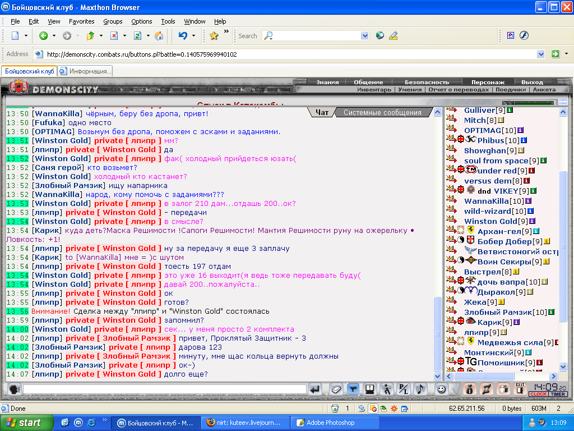Click the highlighter icon next to search
The width and height of the screenshot is (574, 431).
click(394, 35)
